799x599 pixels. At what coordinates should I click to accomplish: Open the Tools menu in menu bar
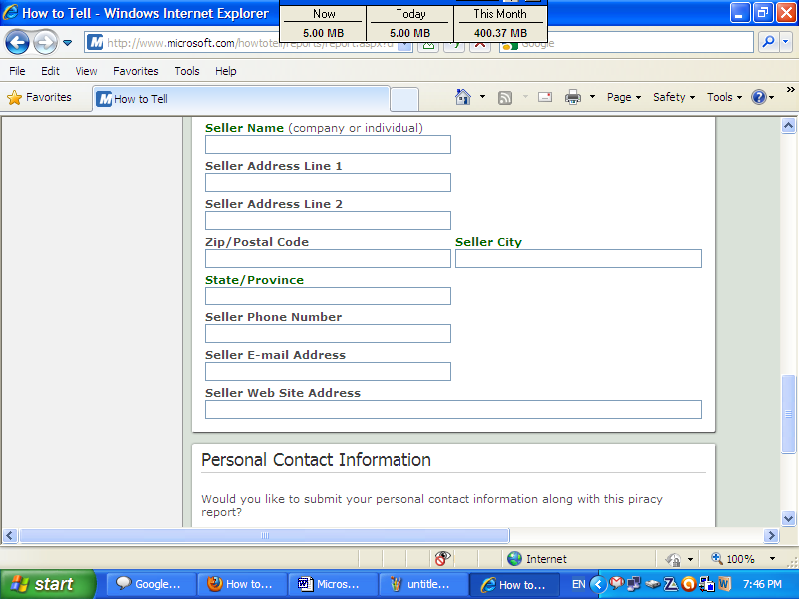(187, 71)
